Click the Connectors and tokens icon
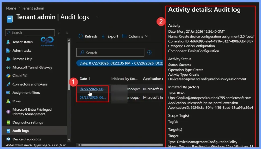The image size is (261, 149). (8, 84)
